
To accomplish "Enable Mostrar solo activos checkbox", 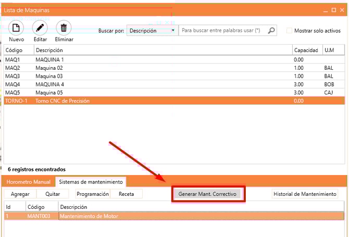I will tap(290, 31).
